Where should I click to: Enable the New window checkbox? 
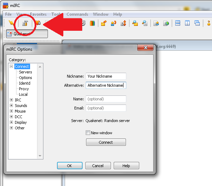[x=88, y=133]
